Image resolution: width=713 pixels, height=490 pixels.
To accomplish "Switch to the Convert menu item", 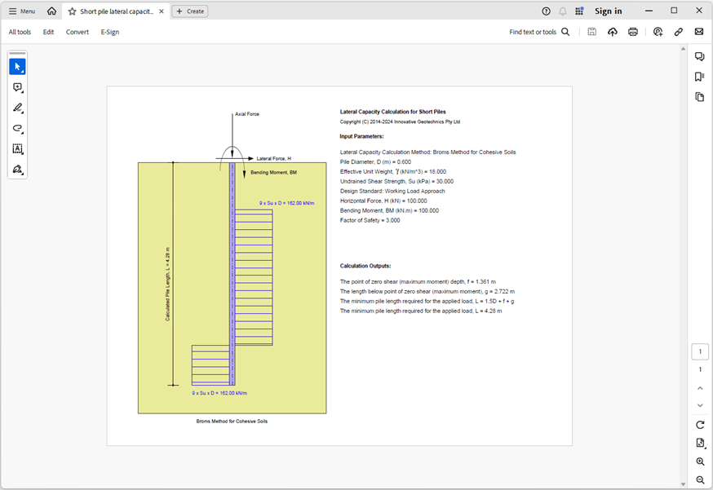I will (77, 32).
